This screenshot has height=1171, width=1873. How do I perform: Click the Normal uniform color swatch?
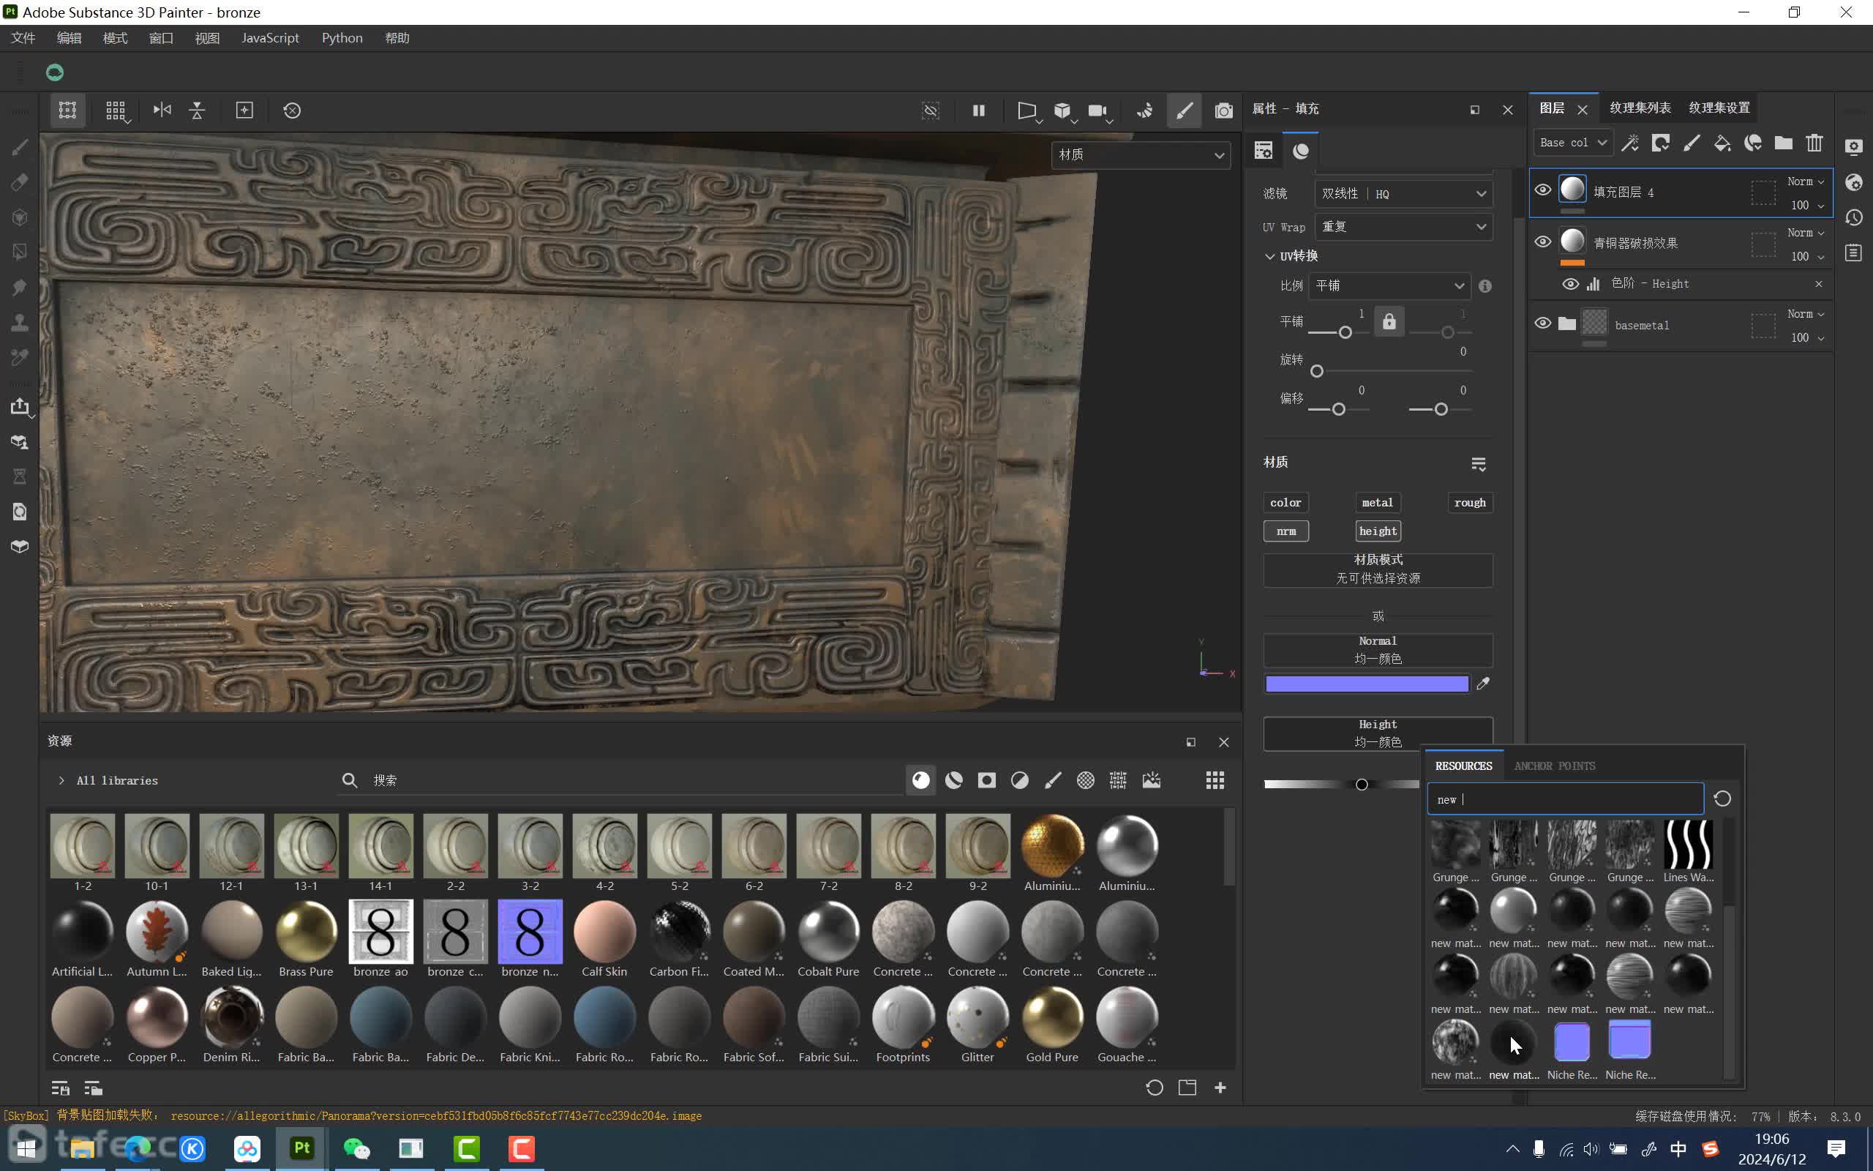click(x=1367, y=684)
